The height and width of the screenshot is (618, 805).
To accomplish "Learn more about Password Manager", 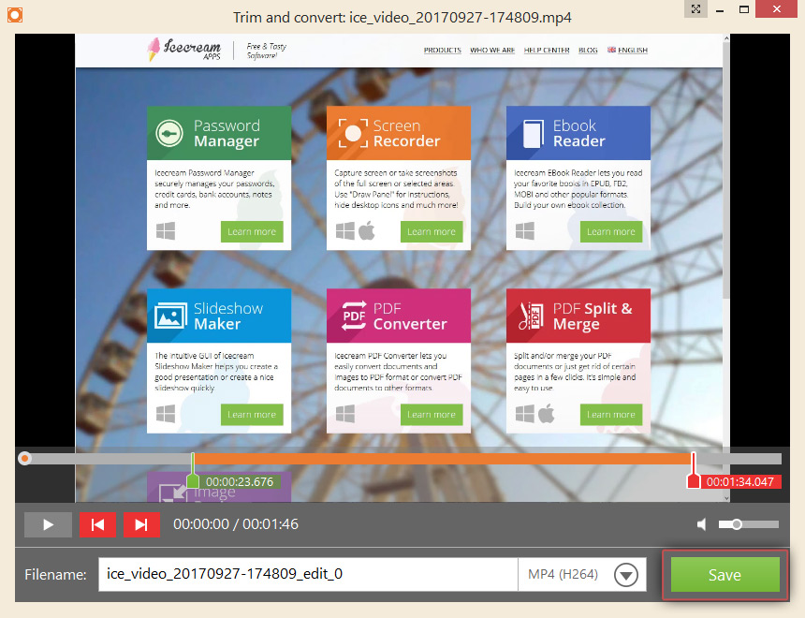I will pos(252,231).
